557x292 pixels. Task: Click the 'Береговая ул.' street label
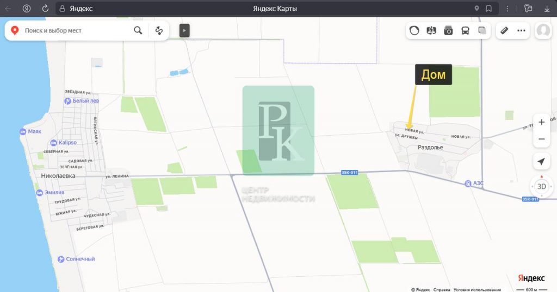coord(90,228)
